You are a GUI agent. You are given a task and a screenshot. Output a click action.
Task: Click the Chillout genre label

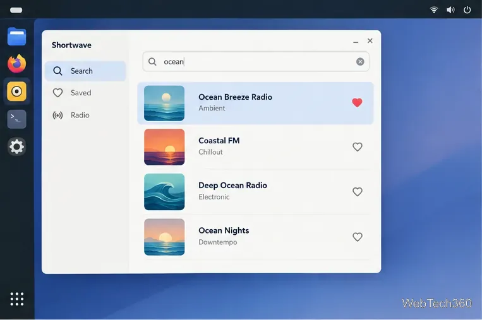[x=210, y=152]
